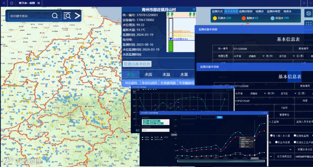
Task: Open the right double-chevron in the top bar
Action: (304, 3)
